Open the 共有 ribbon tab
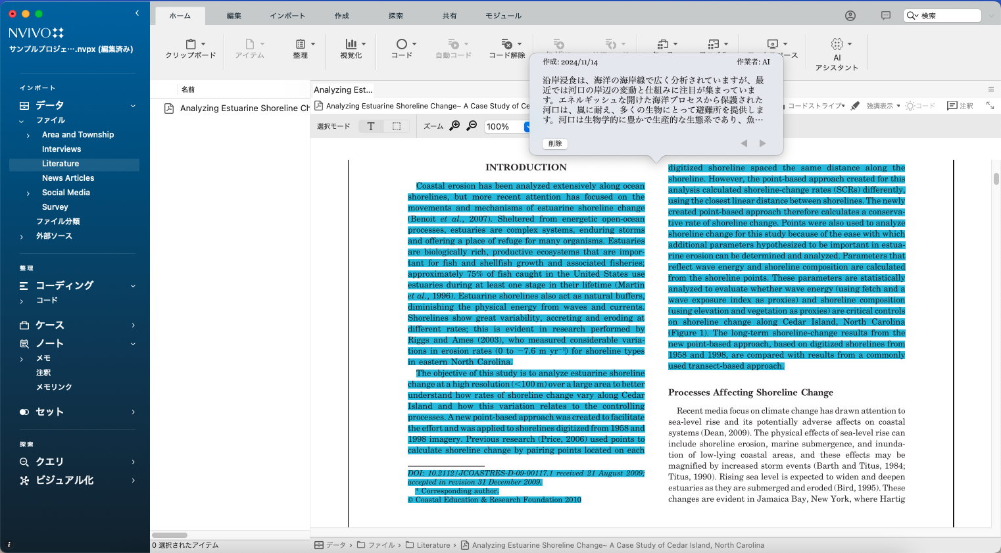The width and height of the screenshot is (1001, 553). [450, 16]
